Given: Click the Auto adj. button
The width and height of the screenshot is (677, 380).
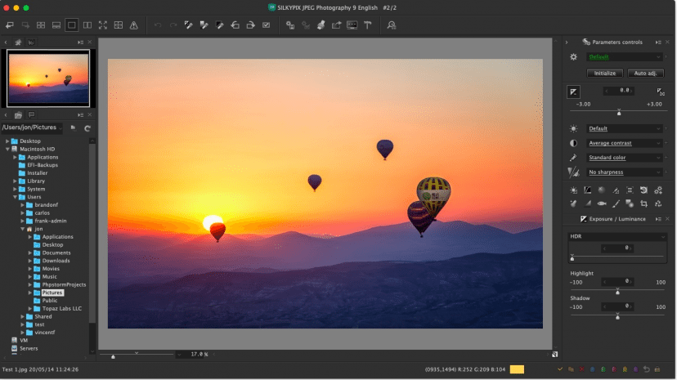Looking at the screenshot, I should coord(647,73).
